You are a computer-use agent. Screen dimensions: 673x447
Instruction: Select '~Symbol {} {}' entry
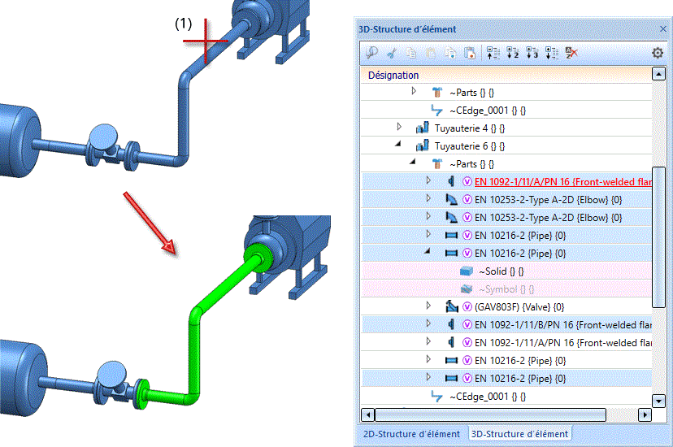(506, 289)
